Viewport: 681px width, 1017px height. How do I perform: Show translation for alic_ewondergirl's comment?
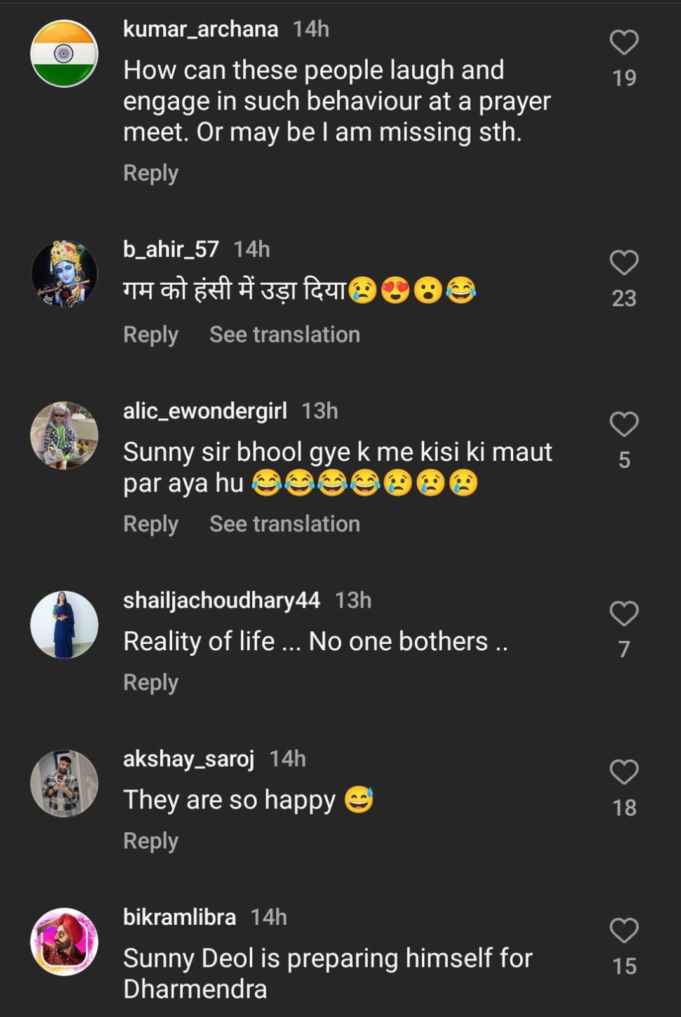click(285, 524)
